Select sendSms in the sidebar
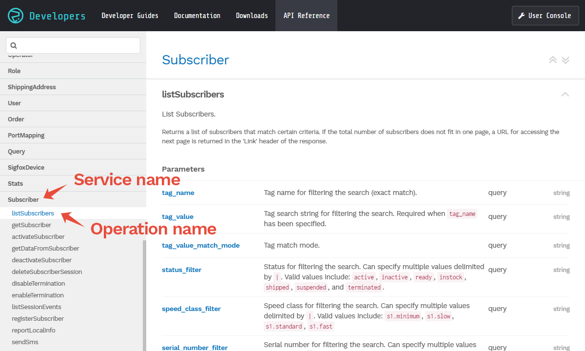585x351 pixels. (x=24, y=342)
